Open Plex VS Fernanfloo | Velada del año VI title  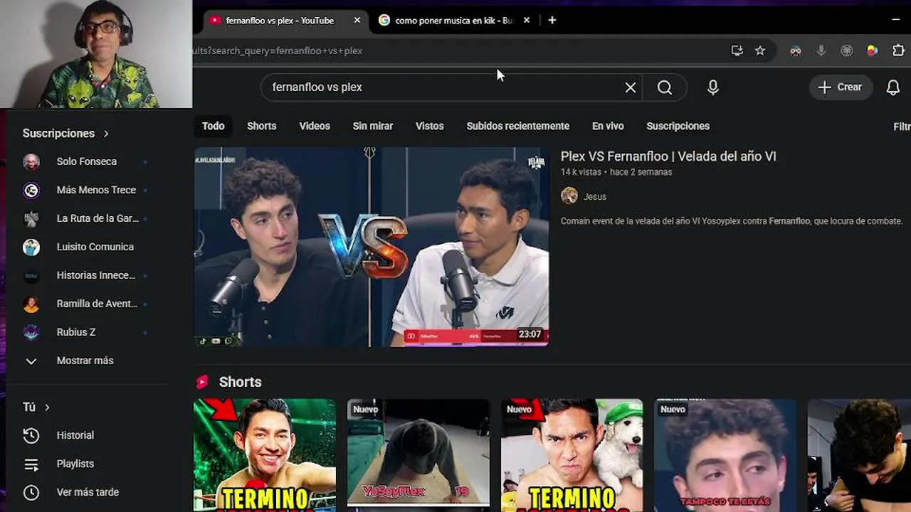pyautogui.click(x=668, y=156)
